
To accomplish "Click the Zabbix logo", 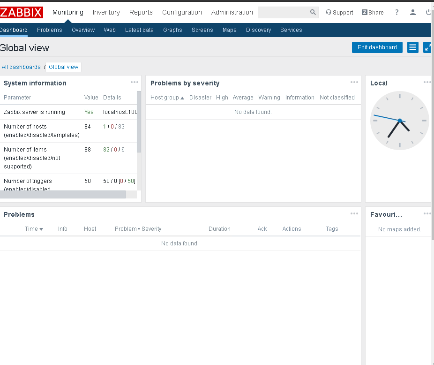I will [x=21, y=13].
